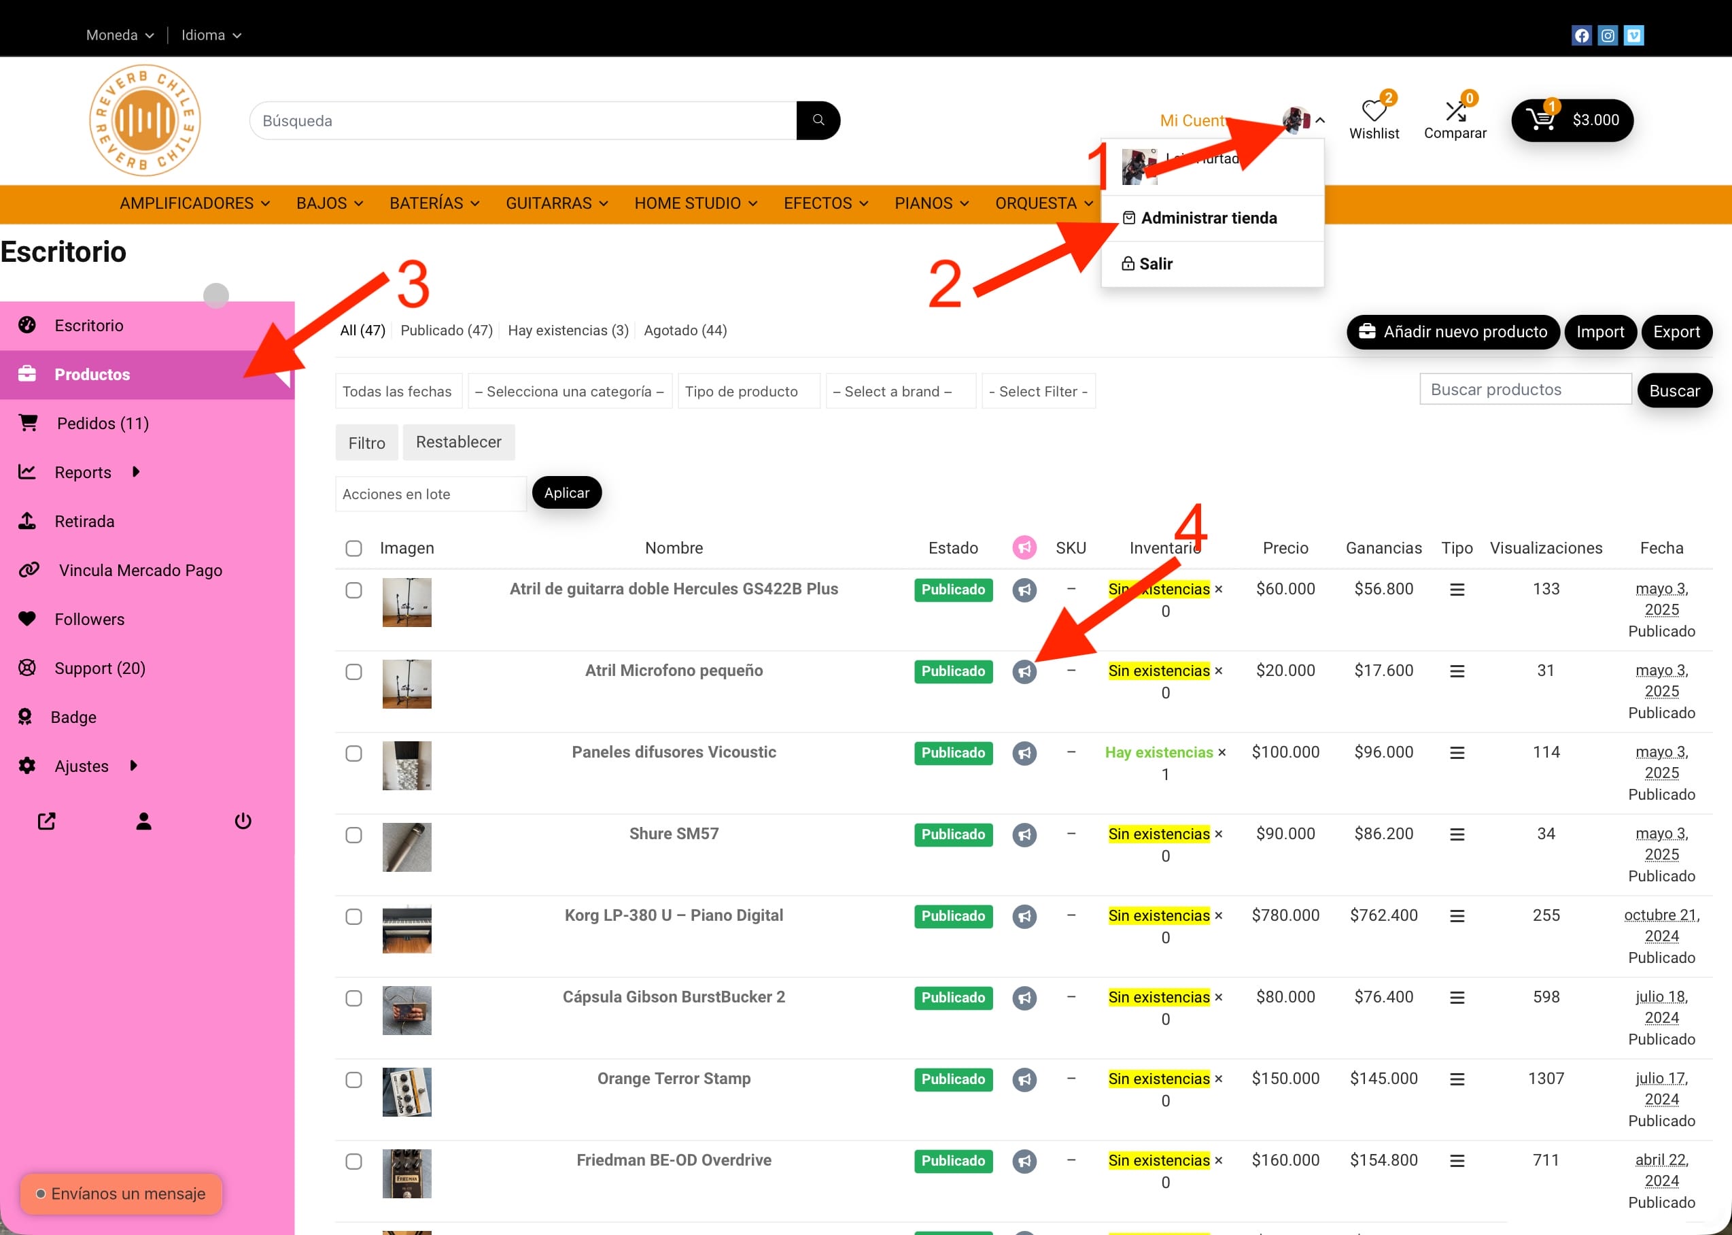Click the Buscar productos input field
1732x1235 pixels.
coord(1525,390)
